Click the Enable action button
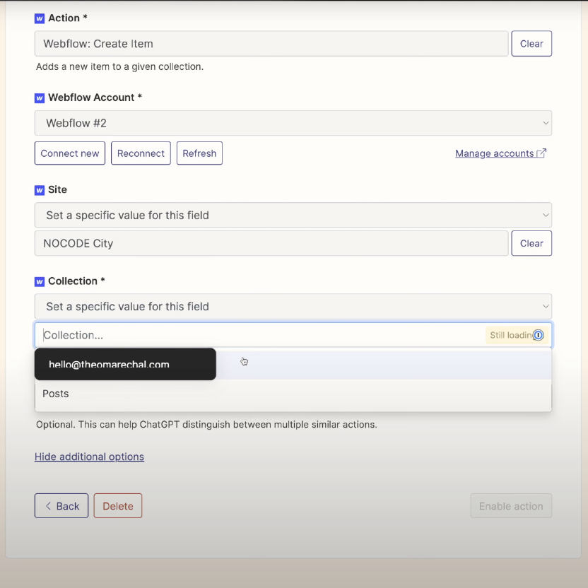Image resolution: width=588 pixels, height=588 pixels. click(511, 506)
